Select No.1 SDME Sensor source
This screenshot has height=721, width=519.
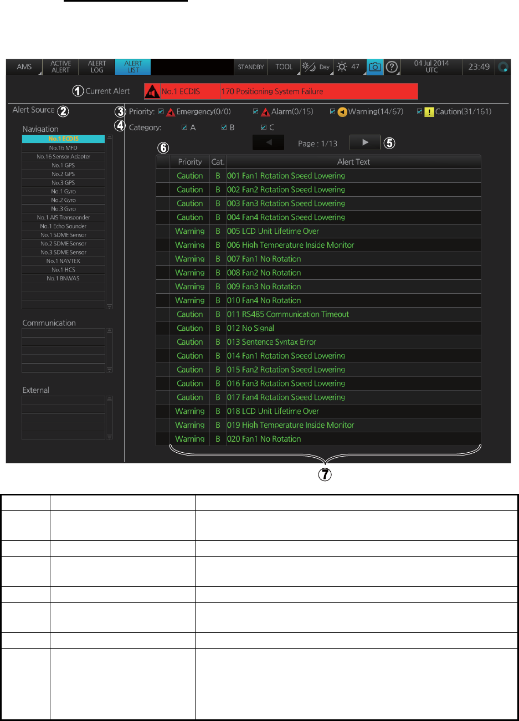63,235
